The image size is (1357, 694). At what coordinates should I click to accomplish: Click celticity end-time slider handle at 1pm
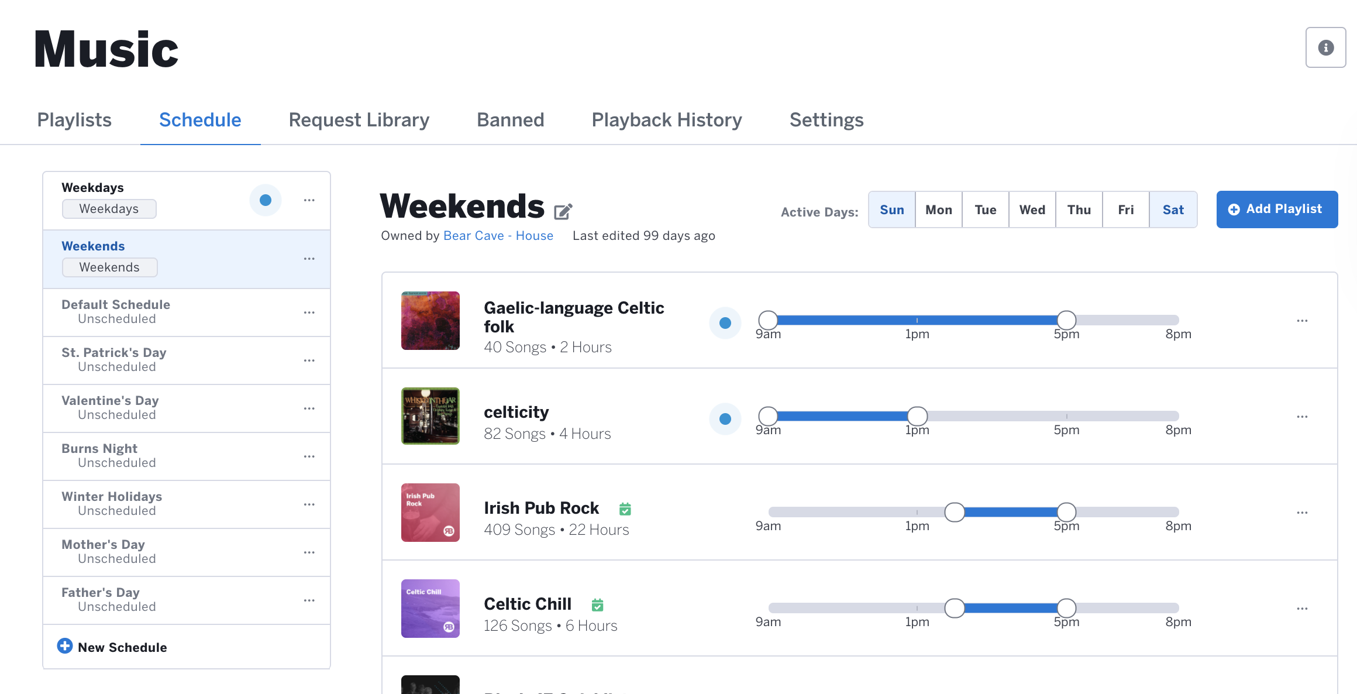[917, 416]
